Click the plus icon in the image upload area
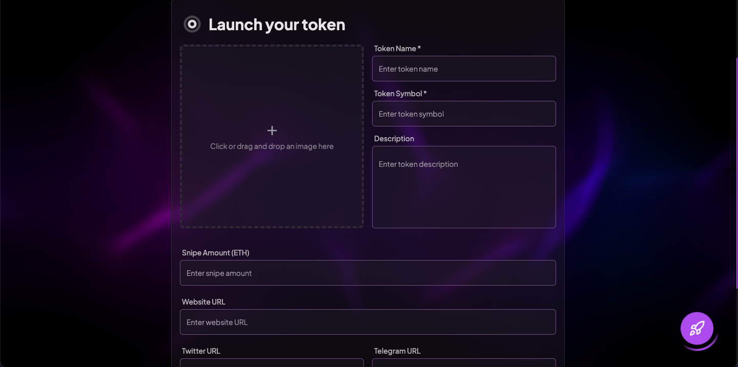738x367 pixels. point(272,131)
